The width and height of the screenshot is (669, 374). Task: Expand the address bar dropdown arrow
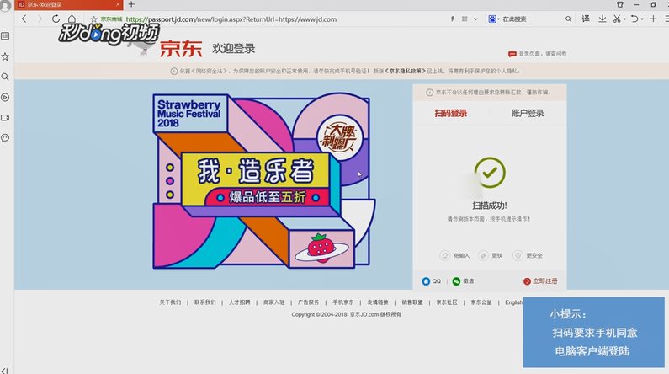tap(475, 19)
